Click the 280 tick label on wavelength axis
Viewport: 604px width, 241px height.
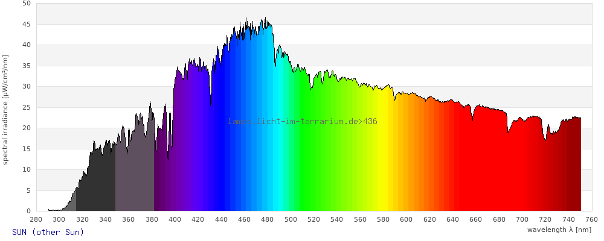pyautogui.click(x=36, y=220)
